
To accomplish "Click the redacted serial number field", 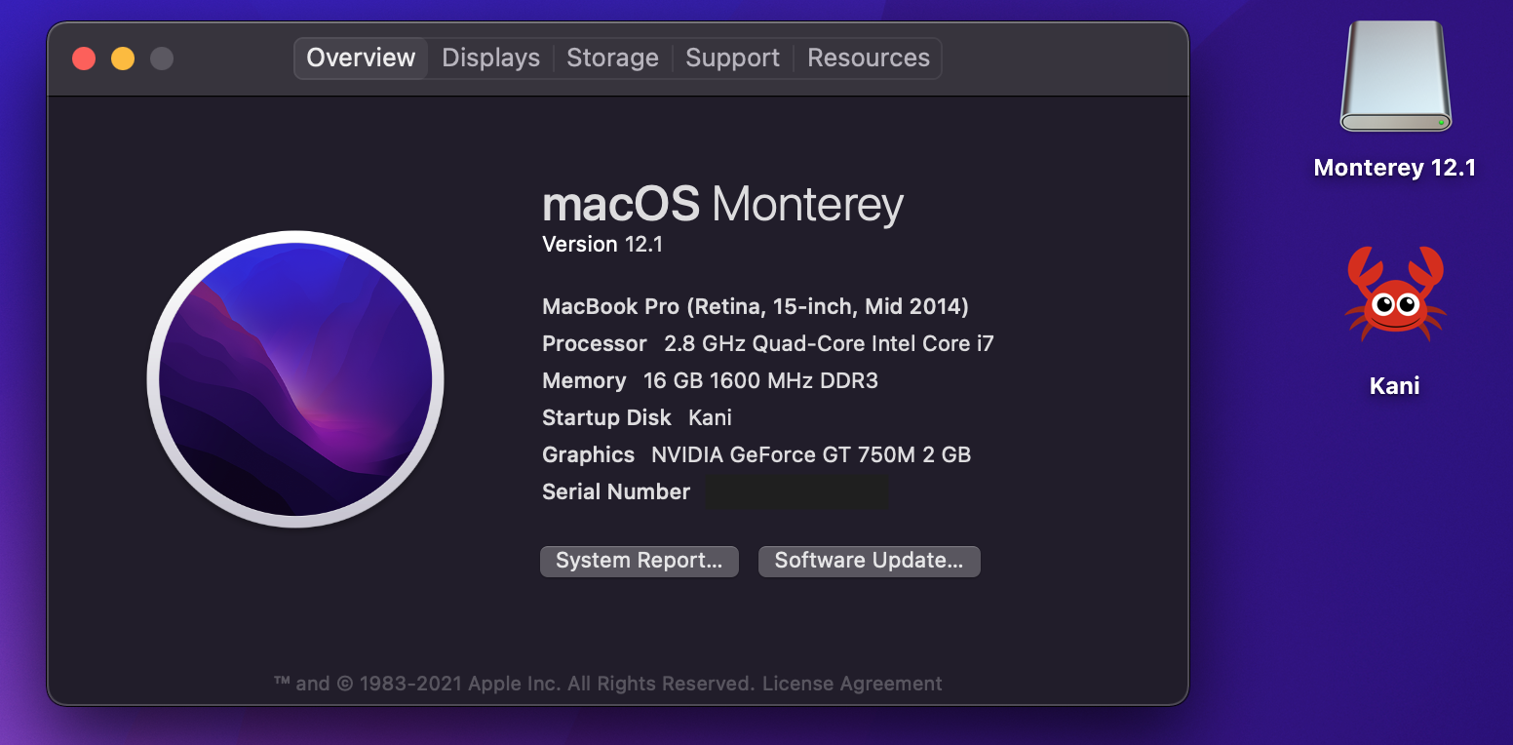I will coord(796,492).
